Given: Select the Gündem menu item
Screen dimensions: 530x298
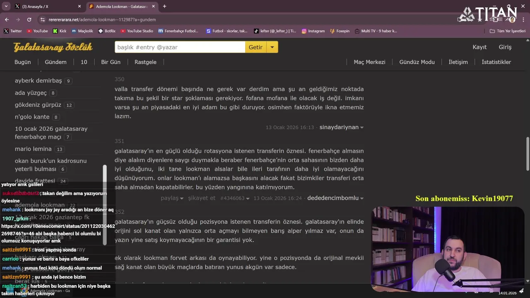Looking at the screenshot, I should 55,62.
